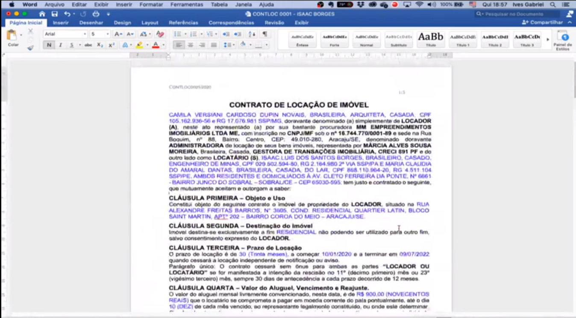Click the Save icon in title bar

point(54,14)
